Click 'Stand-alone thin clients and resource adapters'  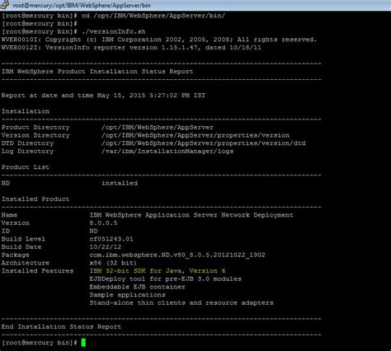point(181,302)
